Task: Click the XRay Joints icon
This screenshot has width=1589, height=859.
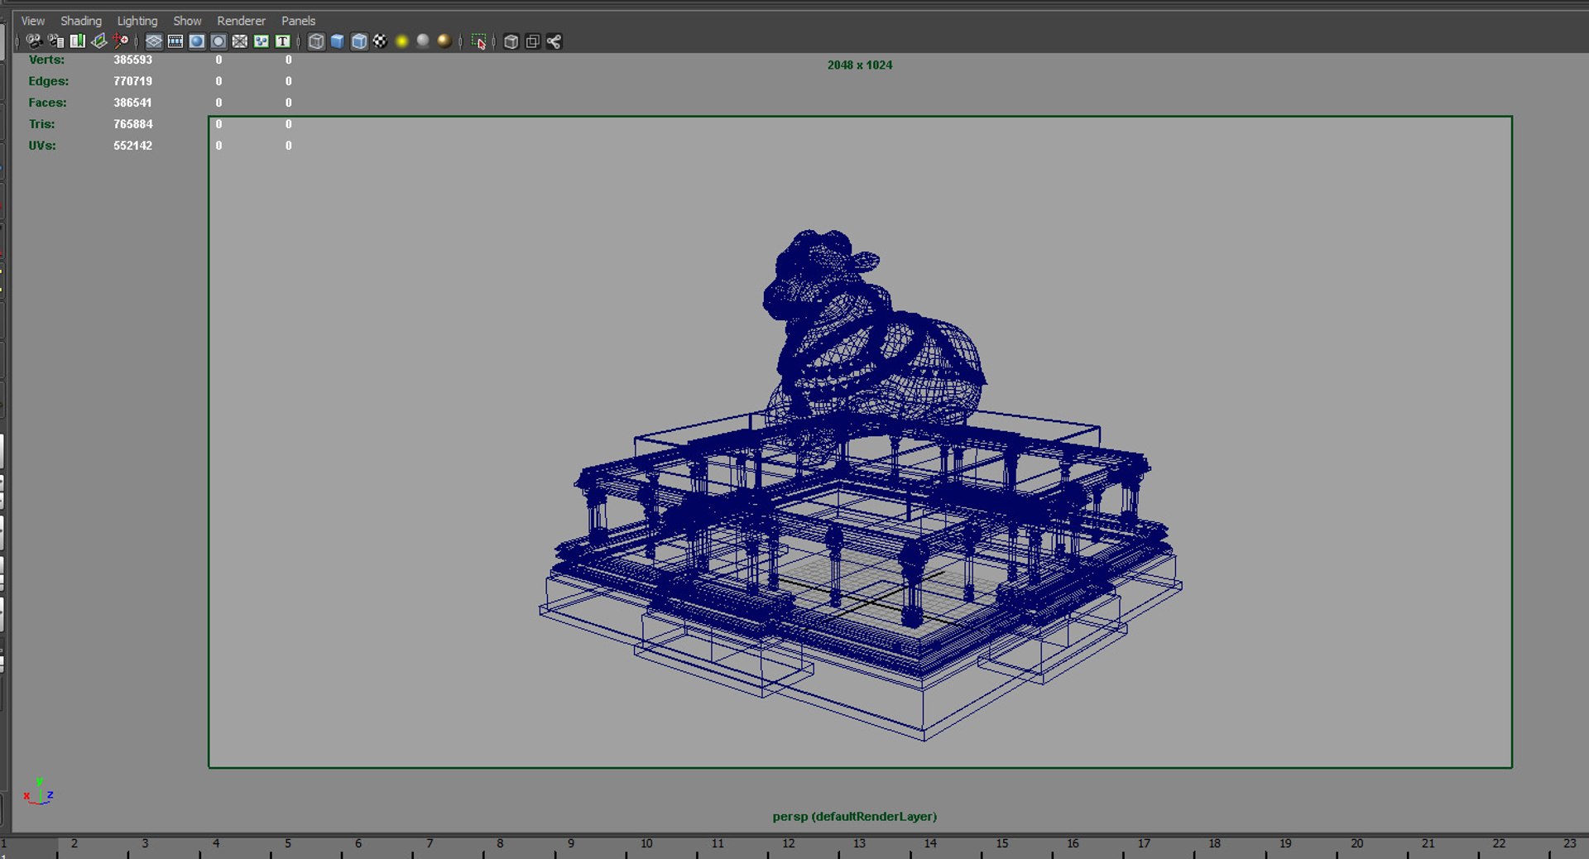Action: [554, 41]
